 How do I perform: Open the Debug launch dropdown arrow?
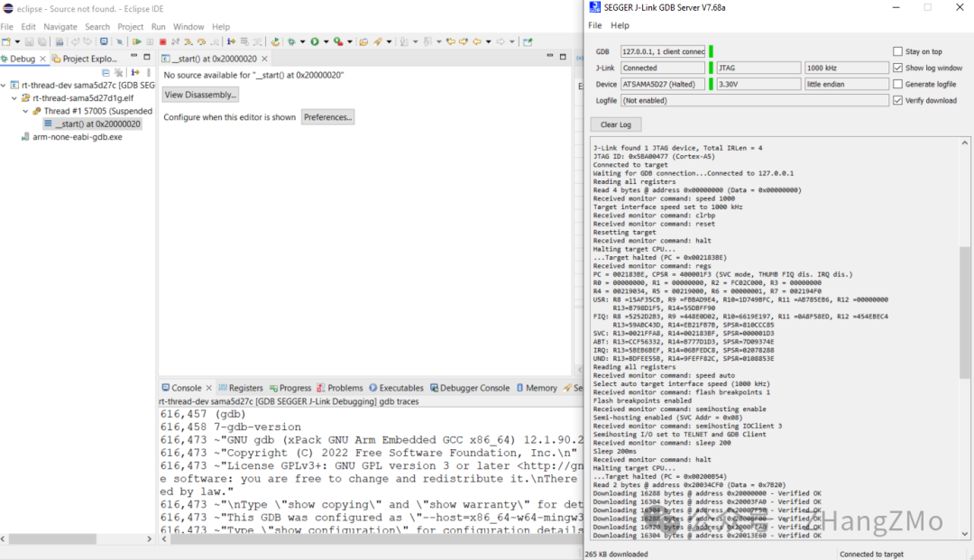[302, 41]
